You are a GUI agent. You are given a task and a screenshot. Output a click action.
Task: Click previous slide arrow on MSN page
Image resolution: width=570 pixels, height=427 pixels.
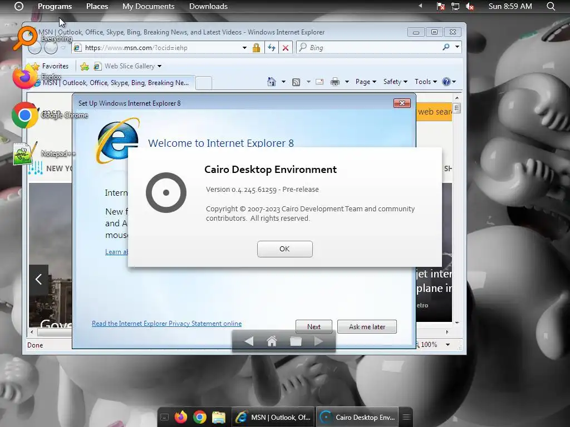38,279
